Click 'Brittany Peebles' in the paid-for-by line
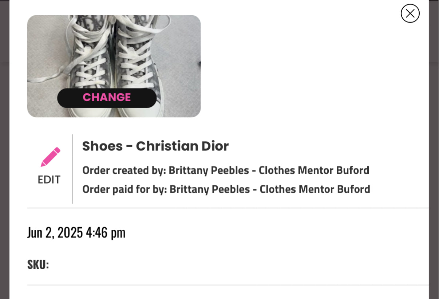 pos(210,189)
